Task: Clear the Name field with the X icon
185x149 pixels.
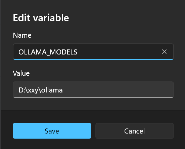Action: (x=164, y=52)
